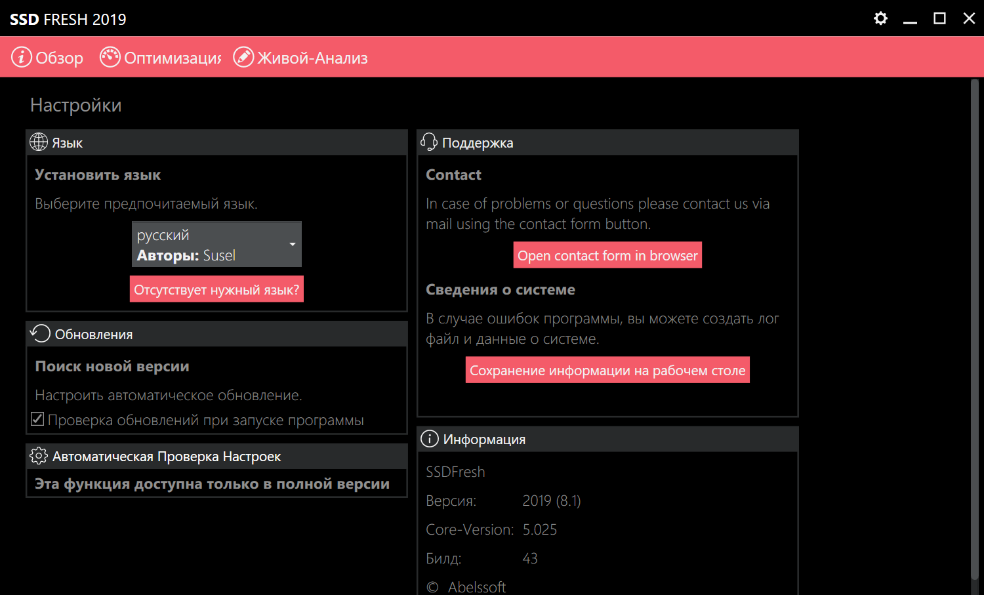Click the Поиск новой версии heading
This screenshot has width=984, height=595.
[x=112, y=367]
